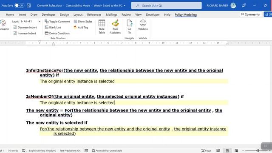This screenshot has height=153, width=272.
Task: Click the macro recording icon in status bar
Action: 86,150
